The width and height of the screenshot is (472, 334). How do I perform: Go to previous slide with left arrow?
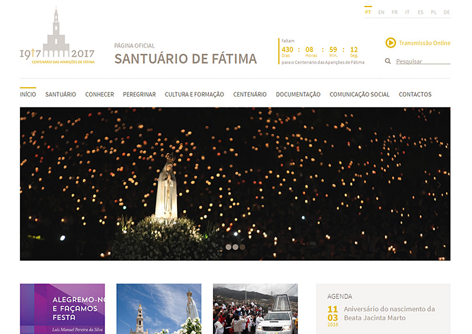32,184
